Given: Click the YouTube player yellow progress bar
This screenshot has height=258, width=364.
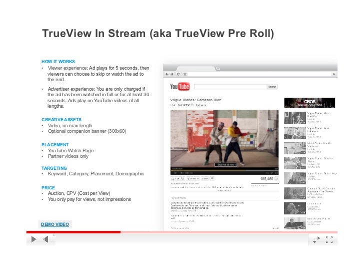Looking at the screenshot, I should pos(224,170).
